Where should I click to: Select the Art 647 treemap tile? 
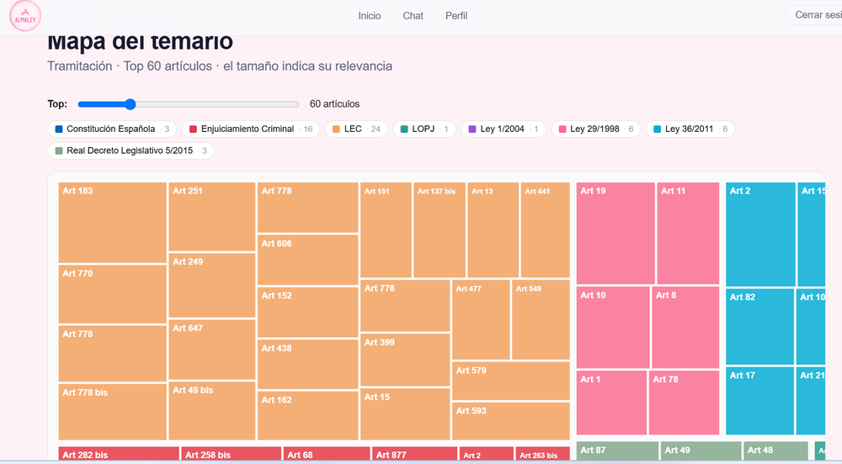(x=211, y=350)
